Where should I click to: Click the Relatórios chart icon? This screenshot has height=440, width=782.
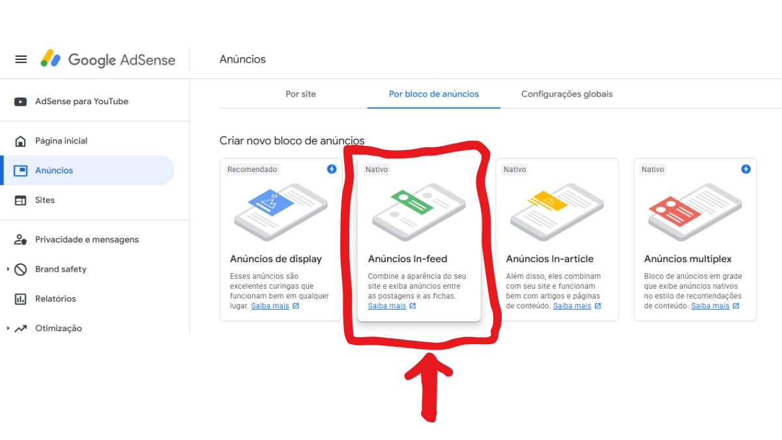coord(21,299)
